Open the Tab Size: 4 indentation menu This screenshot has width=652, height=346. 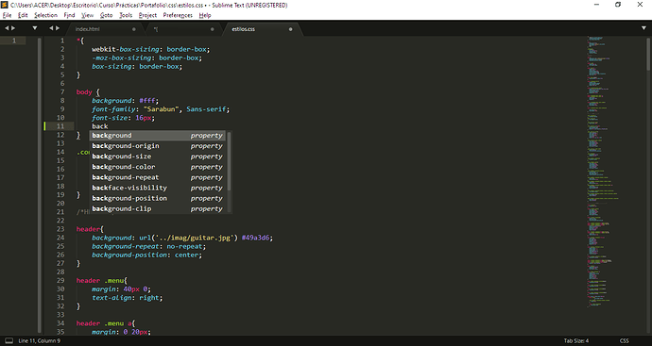click(575, 340)
